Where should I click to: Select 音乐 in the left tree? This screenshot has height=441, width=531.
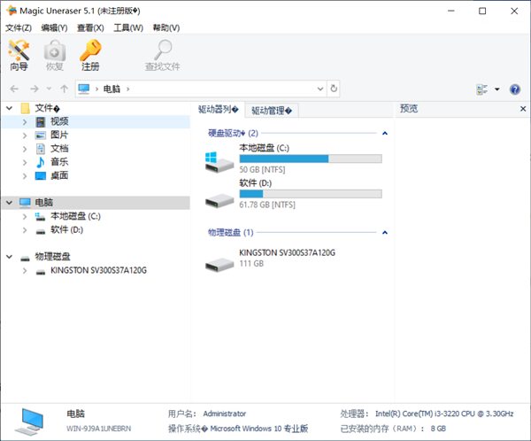point(58,162)
